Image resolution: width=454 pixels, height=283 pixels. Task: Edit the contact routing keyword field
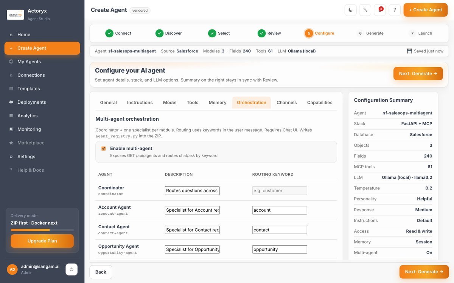click(280, 230)
